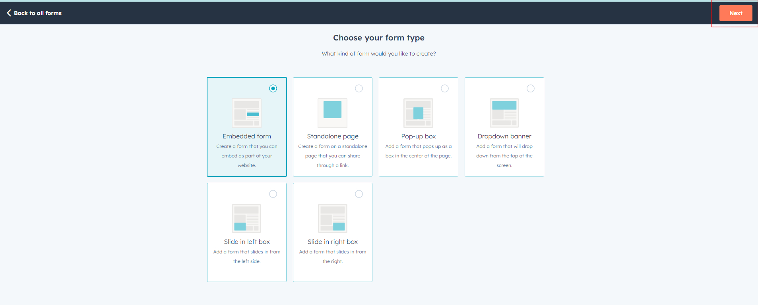758x305 pixels.
Task: Click the "Standalone page" title text
Action: (x=333, y=136)
